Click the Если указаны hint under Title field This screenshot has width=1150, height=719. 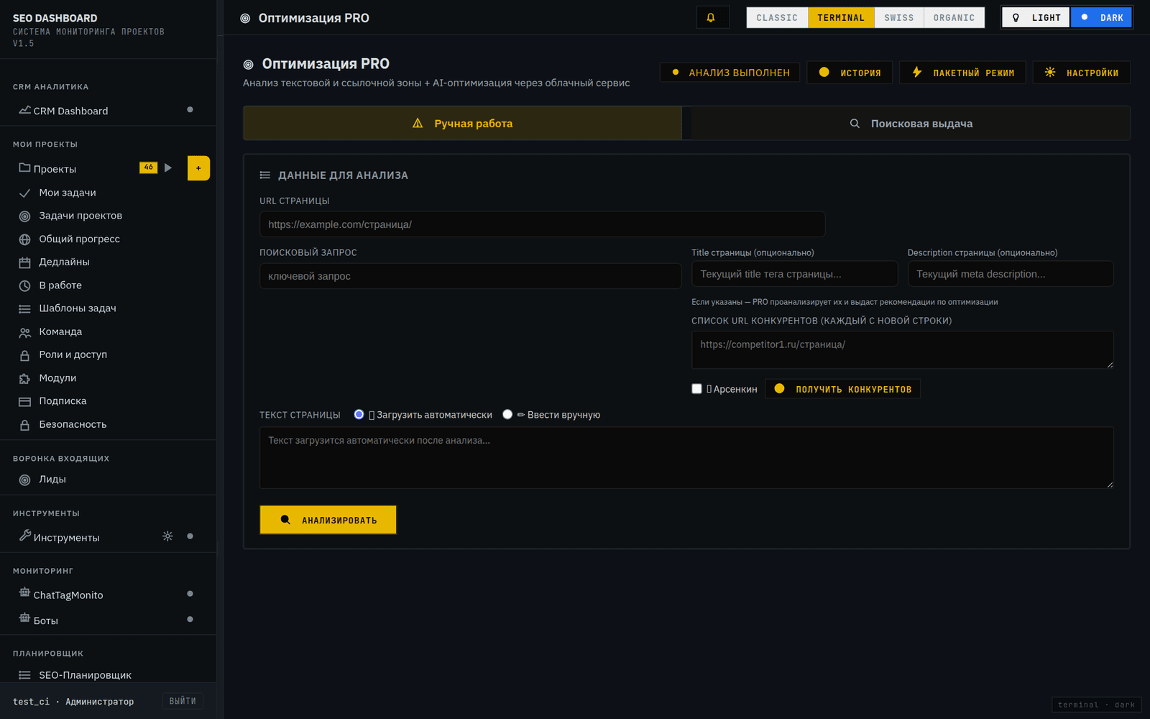pos(845,302)
